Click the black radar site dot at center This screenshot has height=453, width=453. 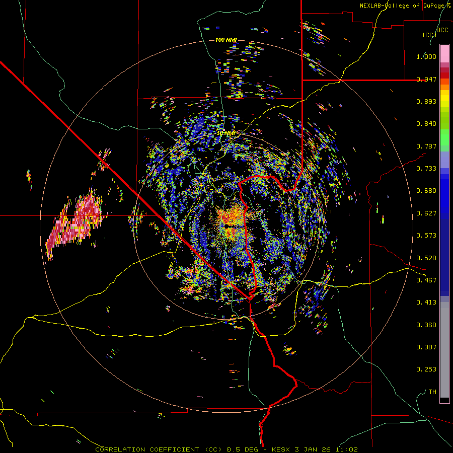click(x=228, y=226)
